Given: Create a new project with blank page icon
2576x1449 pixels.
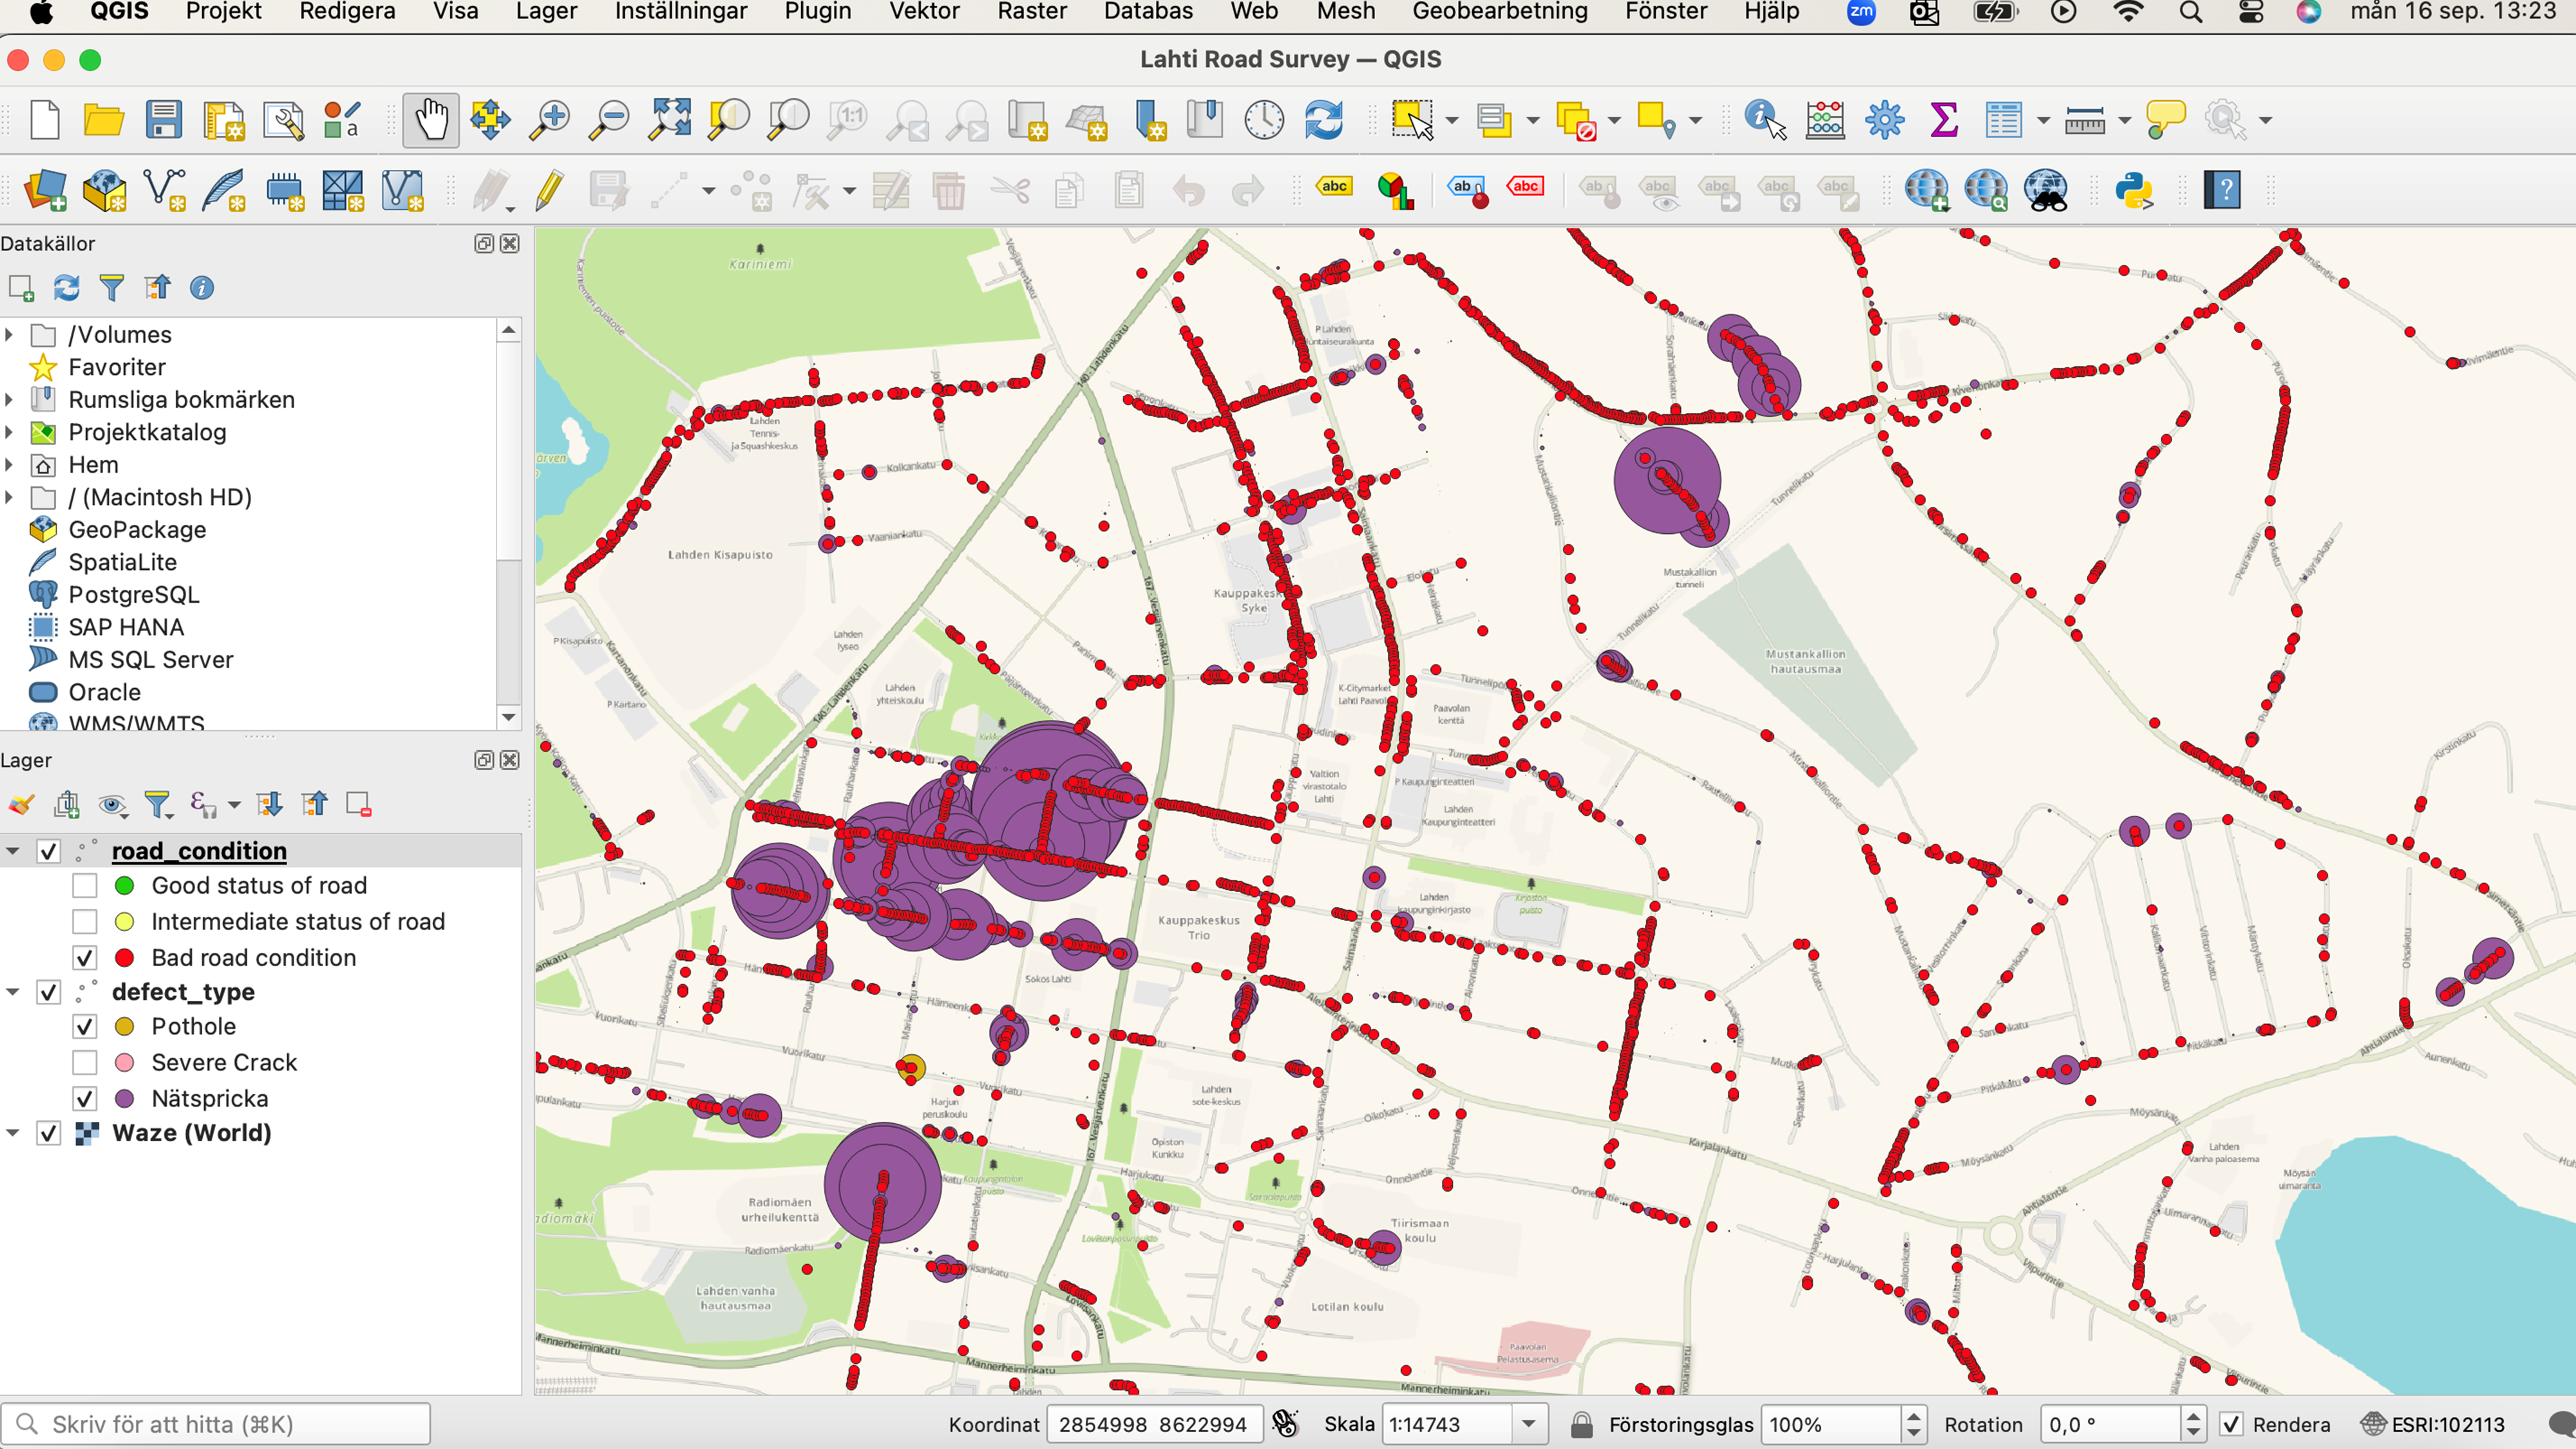Looking at the screenshot, I should (x=45, y=120).
